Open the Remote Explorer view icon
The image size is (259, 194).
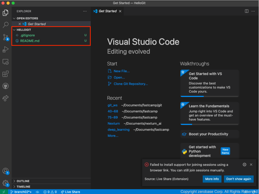click(5, 62)
